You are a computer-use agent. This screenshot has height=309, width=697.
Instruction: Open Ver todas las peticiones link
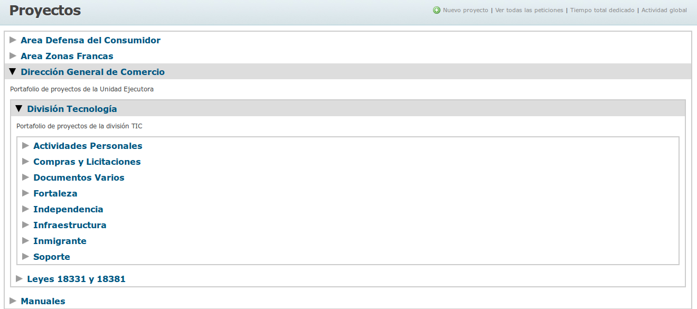click(529, 10)
